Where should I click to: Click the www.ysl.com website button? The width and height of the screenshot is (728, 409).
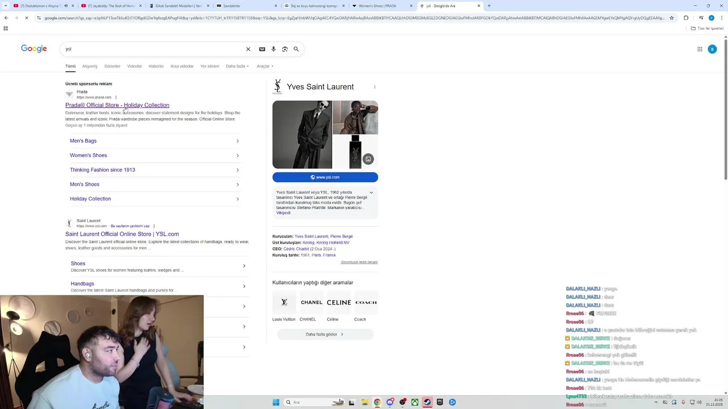pyautogui.click(x=325, y=177)
